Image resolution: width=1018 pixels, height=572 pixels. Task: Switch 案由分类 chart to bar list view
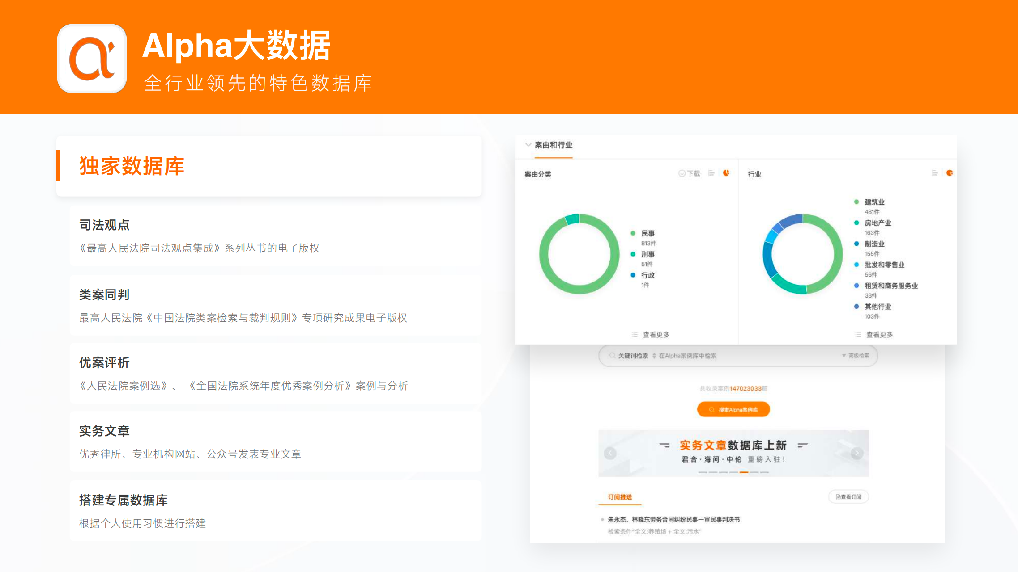[711, 173]
